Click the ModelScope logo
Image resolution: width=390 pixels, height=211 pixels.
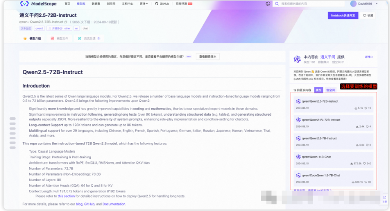38,4
